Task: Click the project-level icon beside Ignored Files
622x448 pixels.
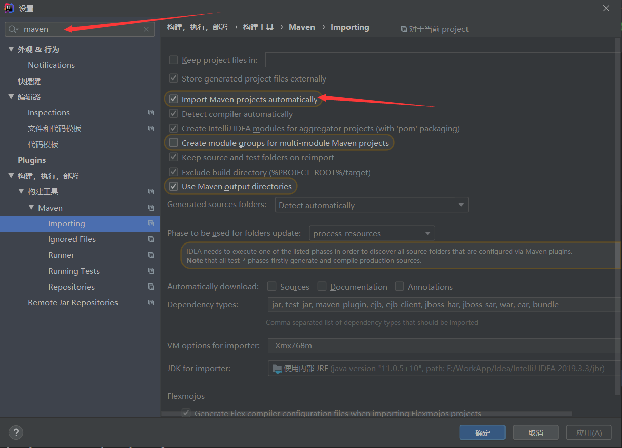Action: (151, 239)
